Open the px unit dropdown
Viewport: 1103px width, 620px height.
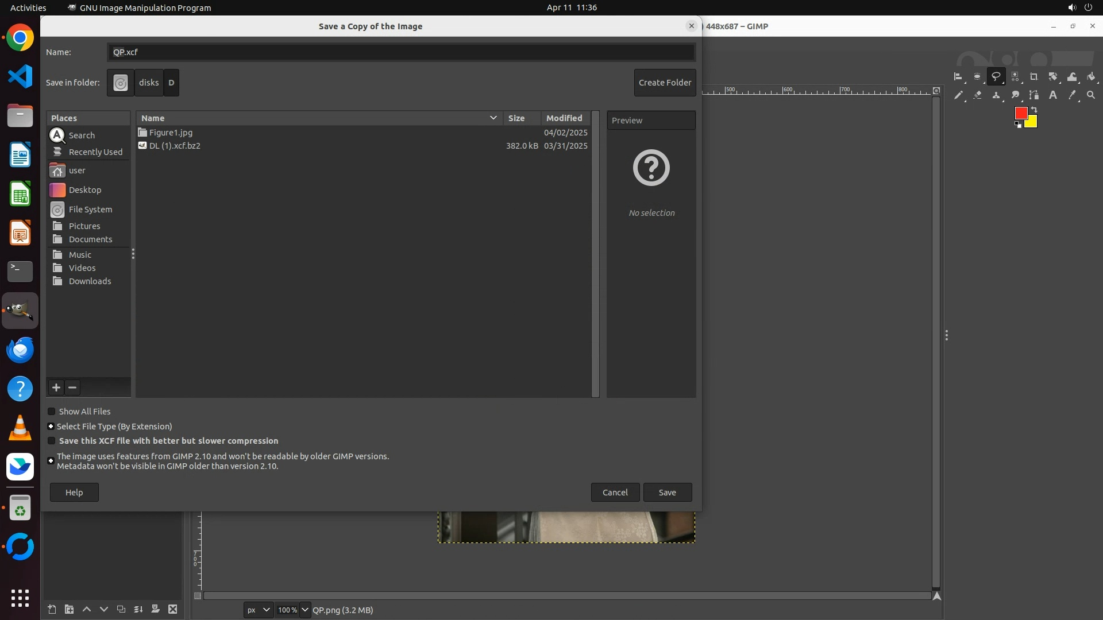258,610
